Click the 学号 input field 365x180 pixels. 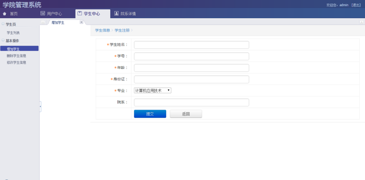191,56
